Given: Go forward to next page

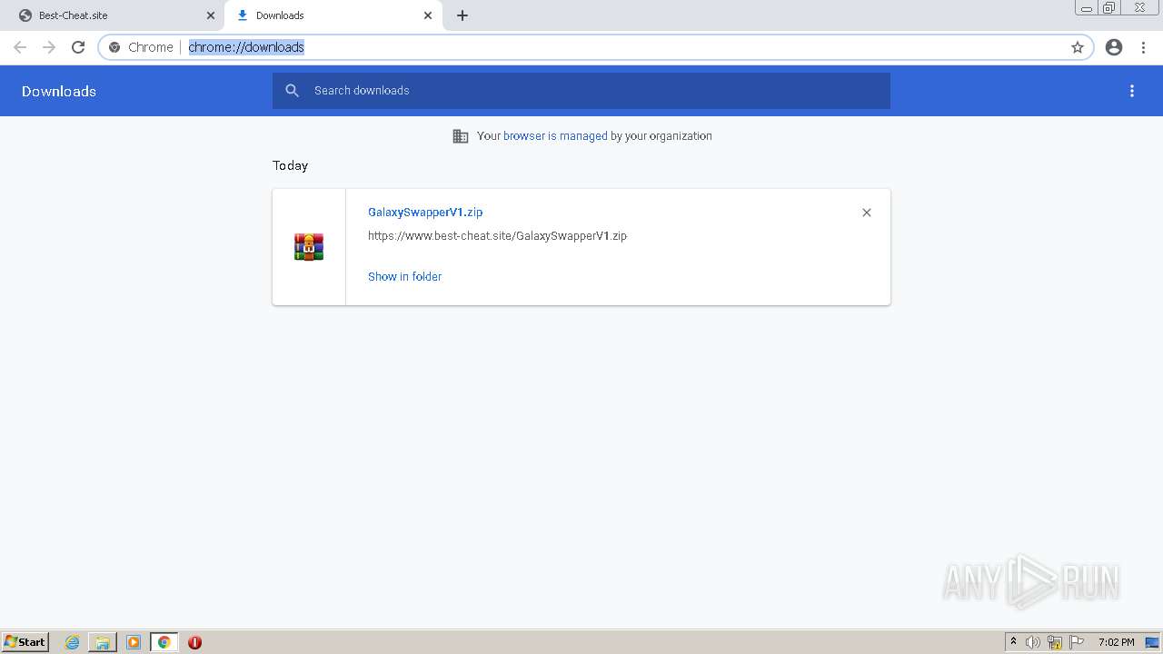Looking at the screenshot, I should point(49,47).
